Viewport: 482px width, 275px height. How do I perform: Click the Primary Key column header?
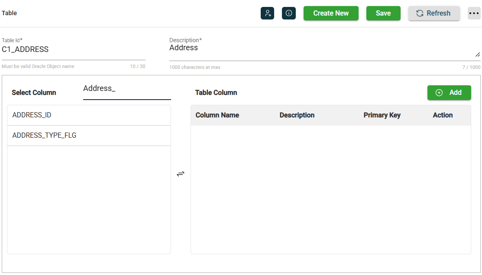pos(382,115)
